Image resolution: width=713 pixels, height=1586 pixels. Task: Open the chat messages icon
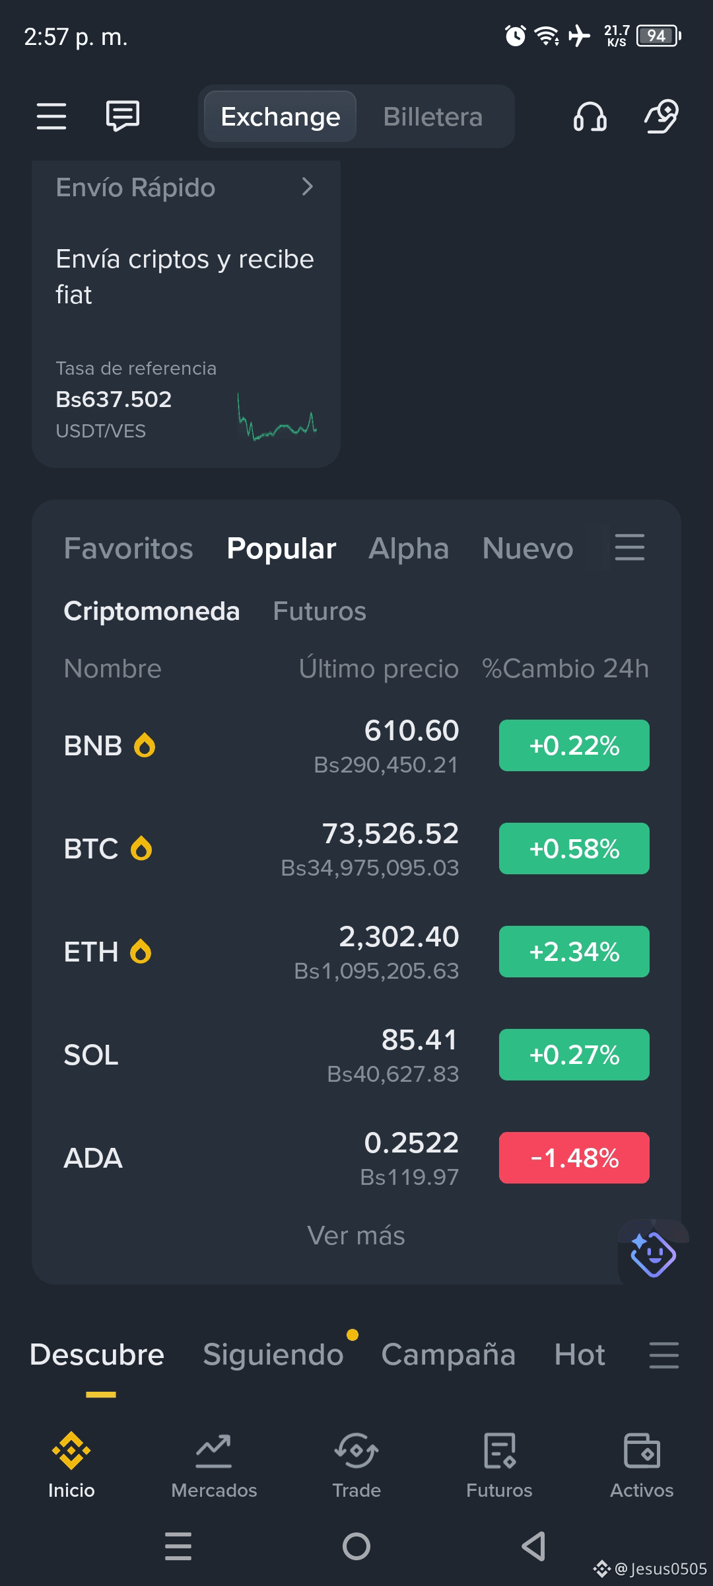(x=123, y=116)
